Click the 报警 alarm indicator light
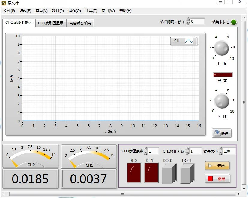This screenshot has width=248, height=198. [x=223, y=75]
